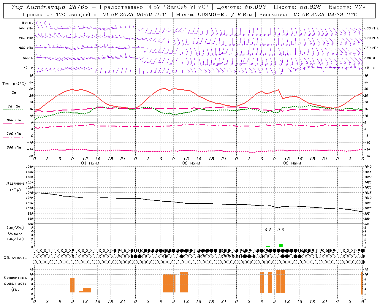This screenshot has width=380, height=304.
Task: Click the "03 июня" date label
Action: point(292,163)
